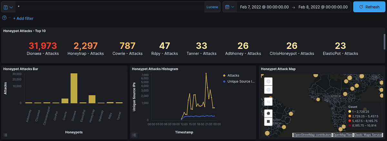Select the draw rectangle map tool

269,122
